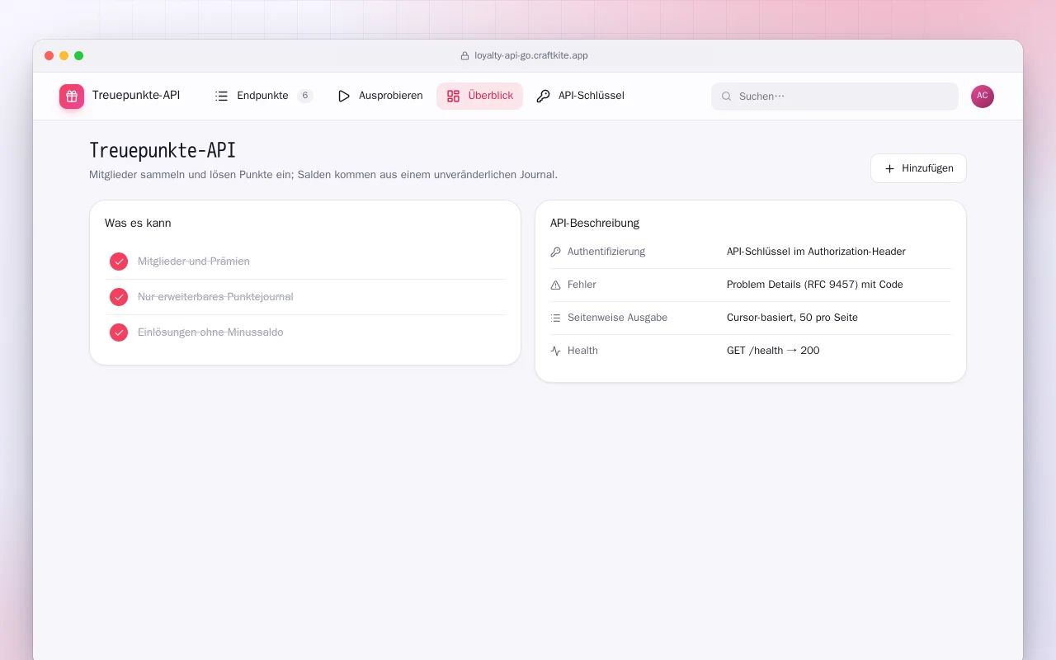Open the API-Schlüssel tab
The height and width of the screenshot is (660, 1056).
pyautogui.click(x=580, y=96)
